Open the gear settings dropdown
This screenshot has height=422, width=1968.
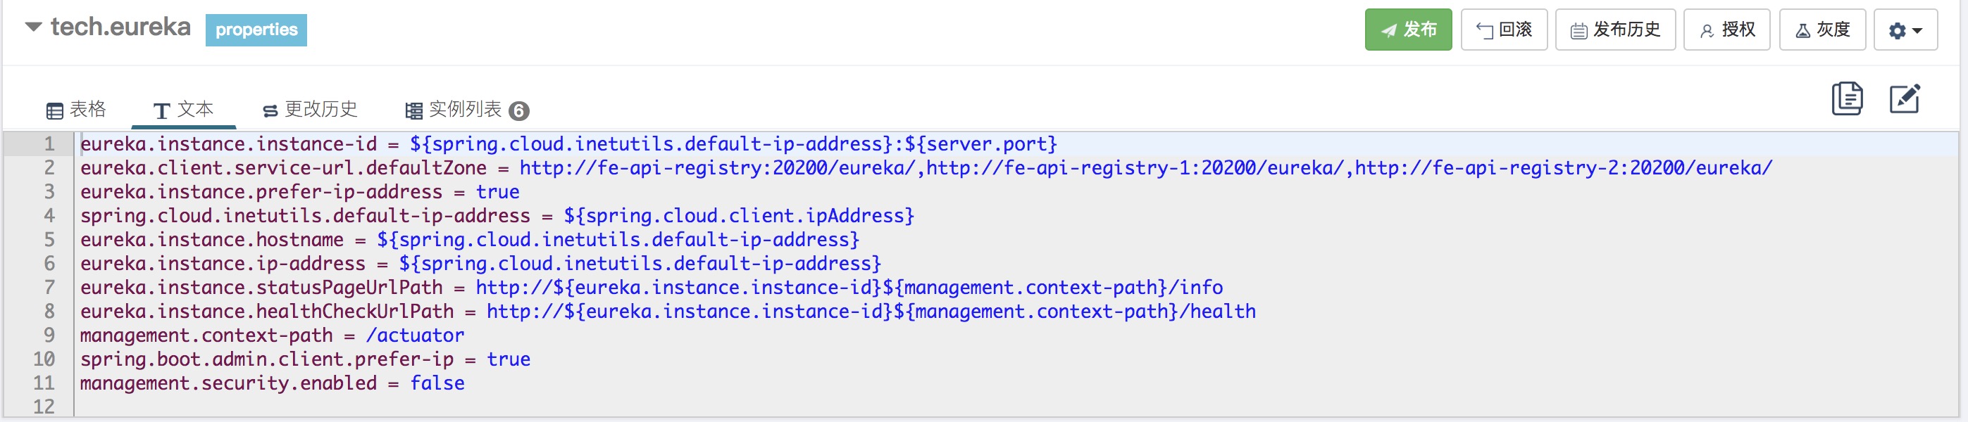click(1905, 30)
